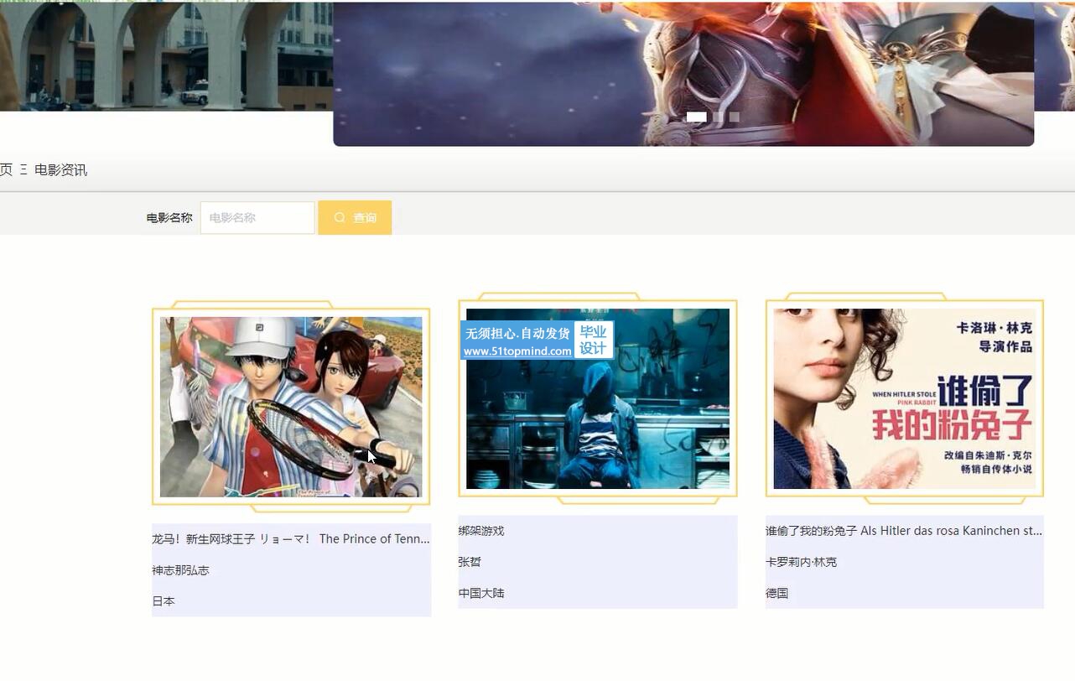Viewport: 1075px width, 681px height.
Task: Focus the 电影名称 search input field
Action: point(257,218)
